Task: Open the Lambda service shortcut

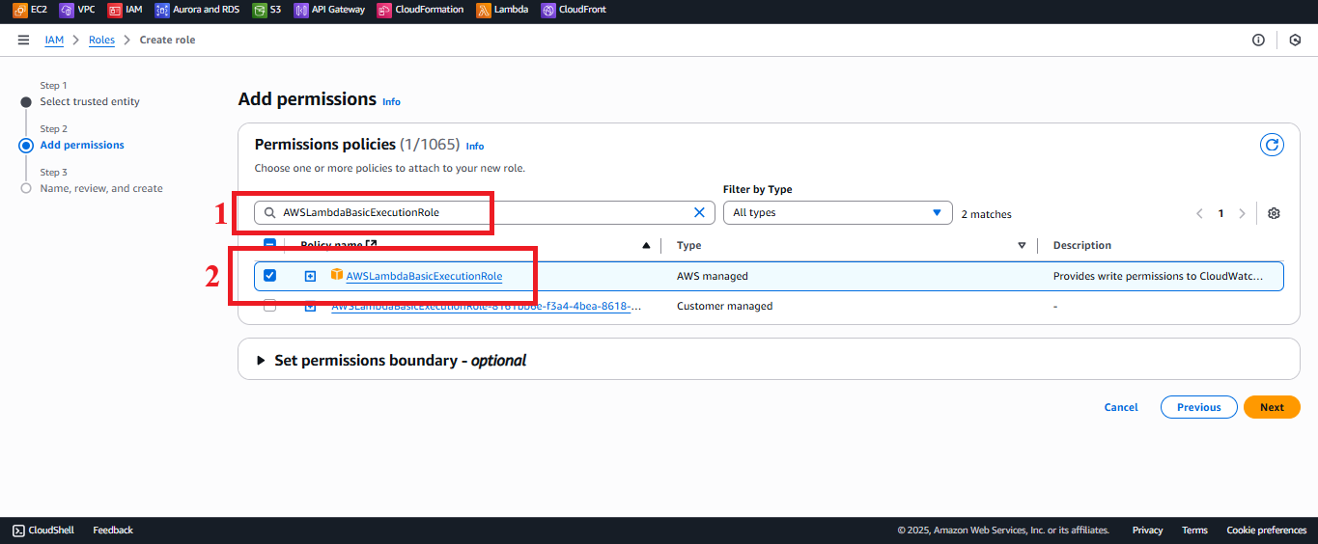Action: (x=502, y=10)
